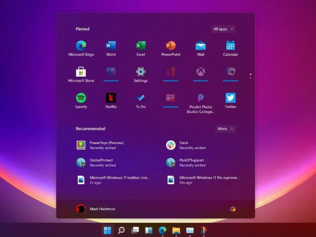Viewport: 316px width, 237px height.
Task: Launch Word from pinned apps
Action: click(x=111, y=48)
